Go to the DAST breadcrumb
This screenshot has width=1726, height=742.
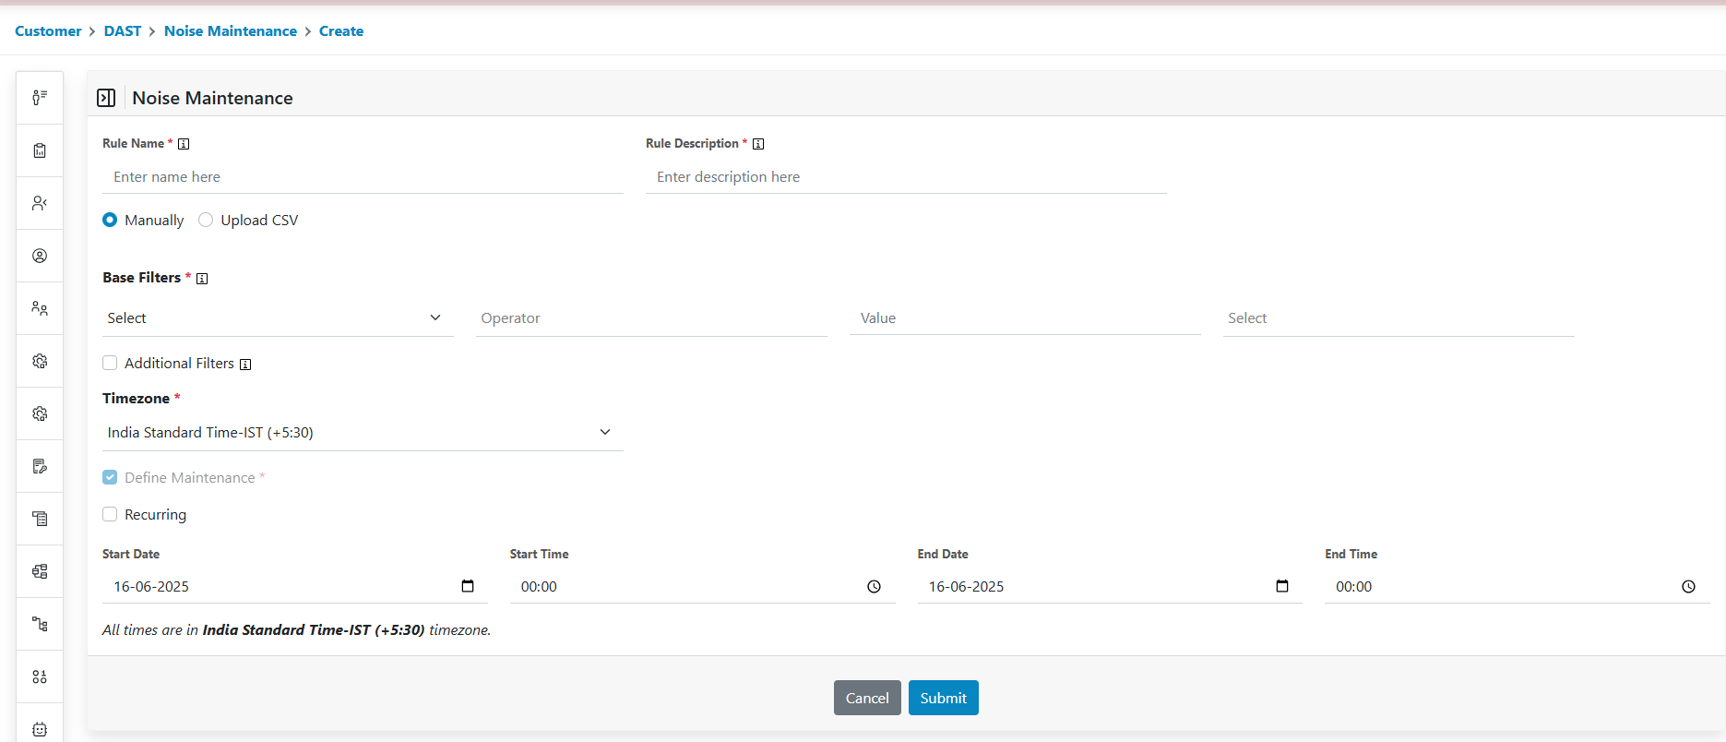123,31
